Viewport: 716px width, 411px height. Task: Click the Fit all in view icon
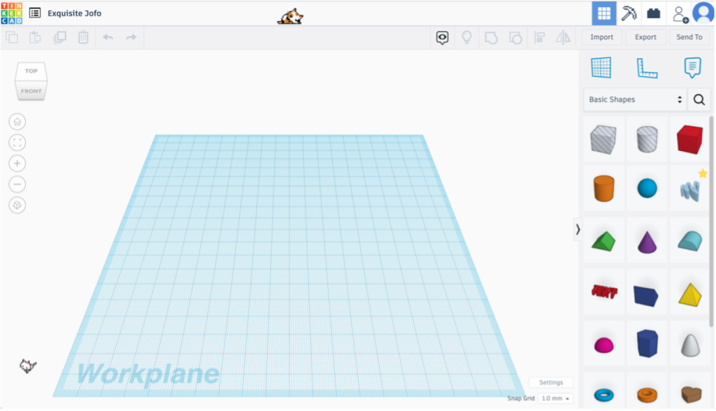(17, 143)
